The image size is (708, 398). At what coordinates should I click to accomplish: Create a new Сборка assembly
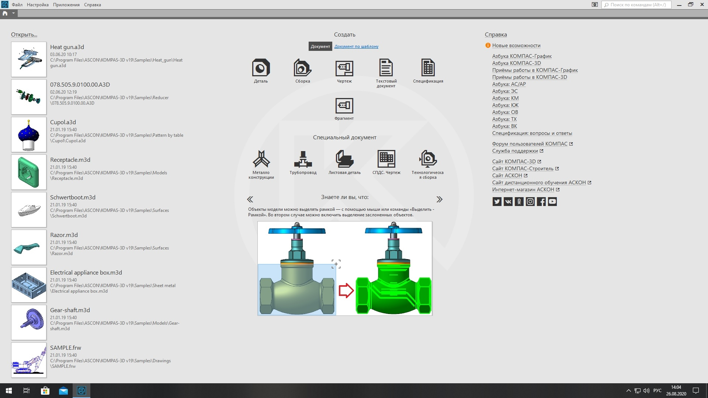[302, 71]
